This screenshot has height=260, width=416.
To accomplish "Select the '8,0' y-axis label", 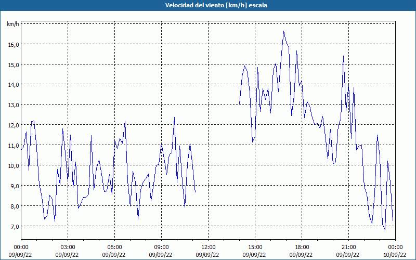I will [x=15, y=206].
